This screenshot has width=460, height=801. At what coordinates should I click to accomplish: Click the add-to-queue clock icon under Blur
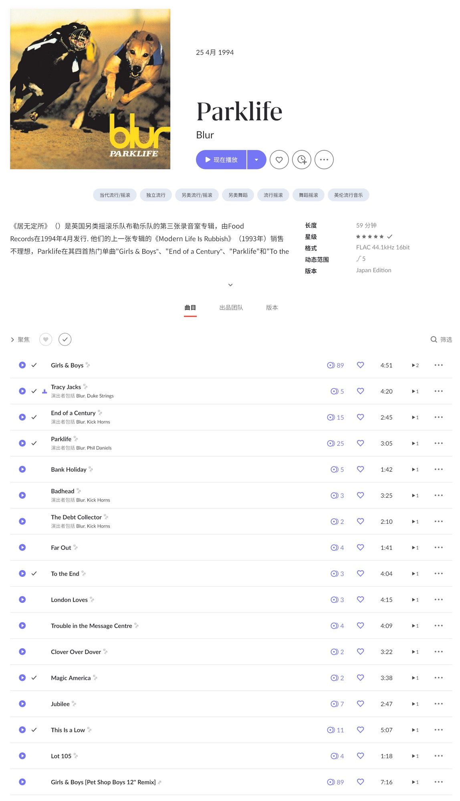[302, 160]
